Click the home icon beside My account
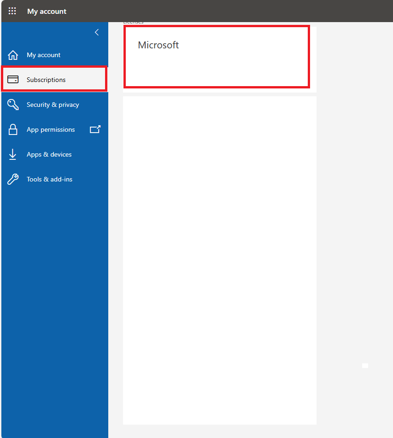393x438 pixels. pos(13,55)
